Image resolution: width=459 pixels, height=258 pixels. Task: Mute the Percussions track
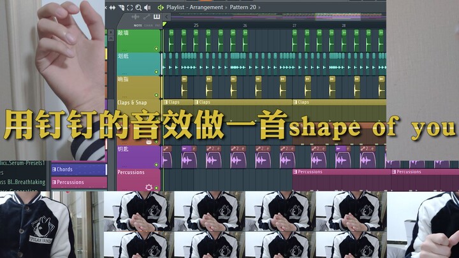point(156,188)
